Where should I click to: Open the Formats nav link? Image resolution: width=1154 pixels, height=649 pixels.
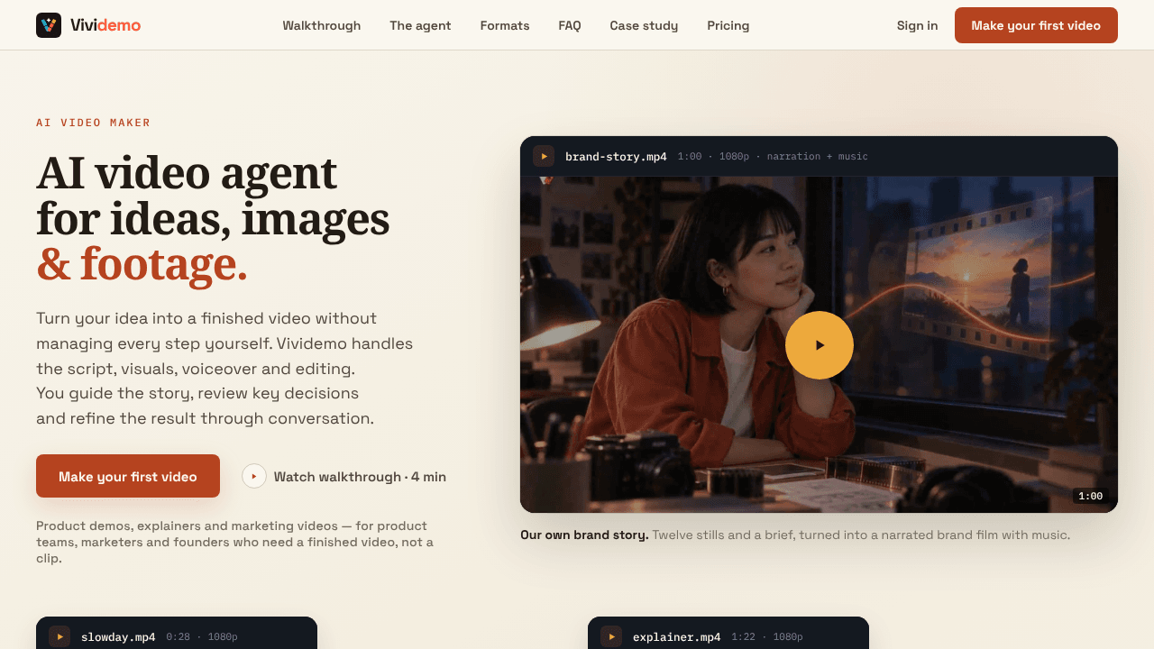[x=505, y=25]
